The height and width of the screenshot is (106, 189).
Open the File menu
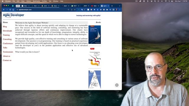(x=14, y=1)
